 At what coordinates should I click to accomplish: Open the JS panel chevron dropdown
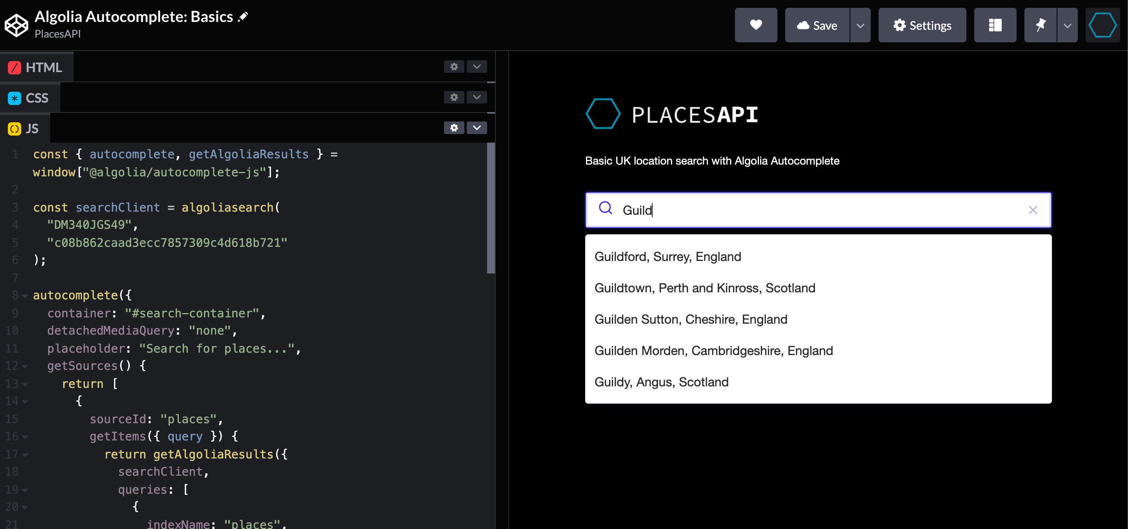pos(477,128)
